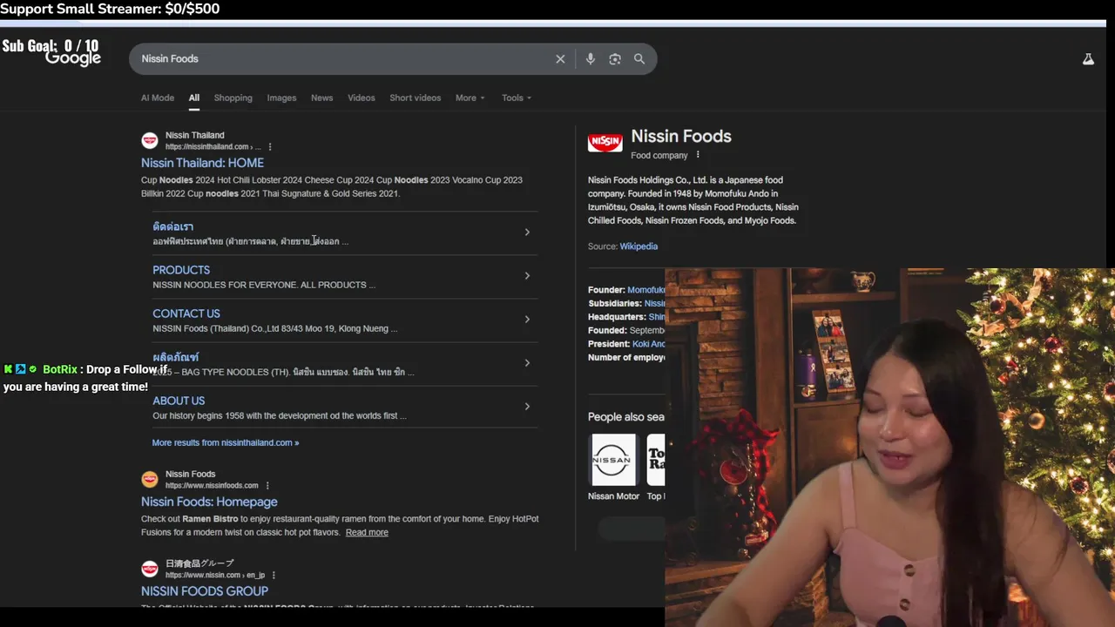Click the Subsidiaries value link
Image resolution: width=1115 pixels, height=627 pixels.
point(655,303)
